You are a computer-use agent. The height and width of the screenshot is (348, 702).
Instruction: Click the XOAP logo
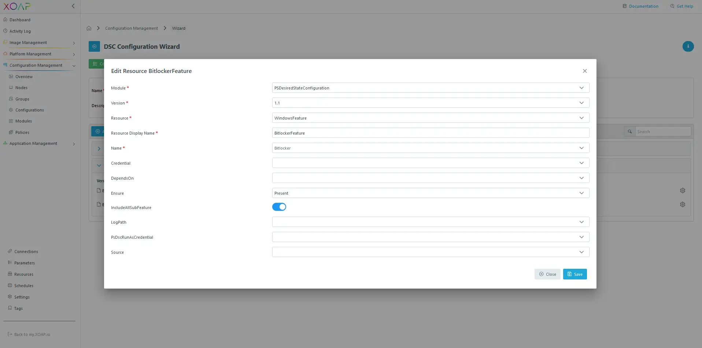click(17, 6)
